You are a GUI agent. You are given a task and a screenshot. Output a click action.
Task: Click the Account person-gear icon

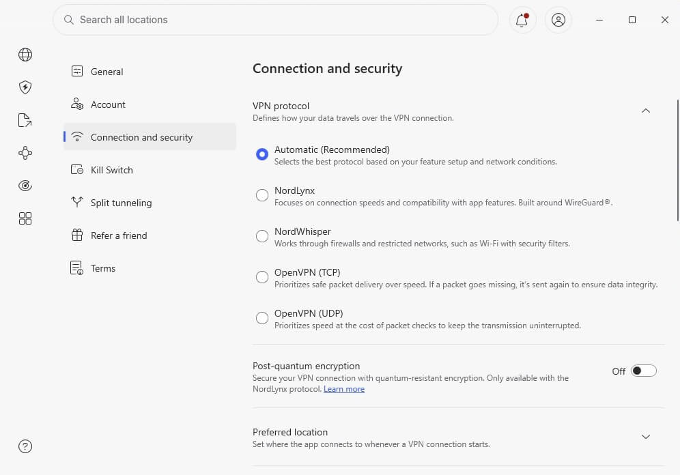pos(77,104)
